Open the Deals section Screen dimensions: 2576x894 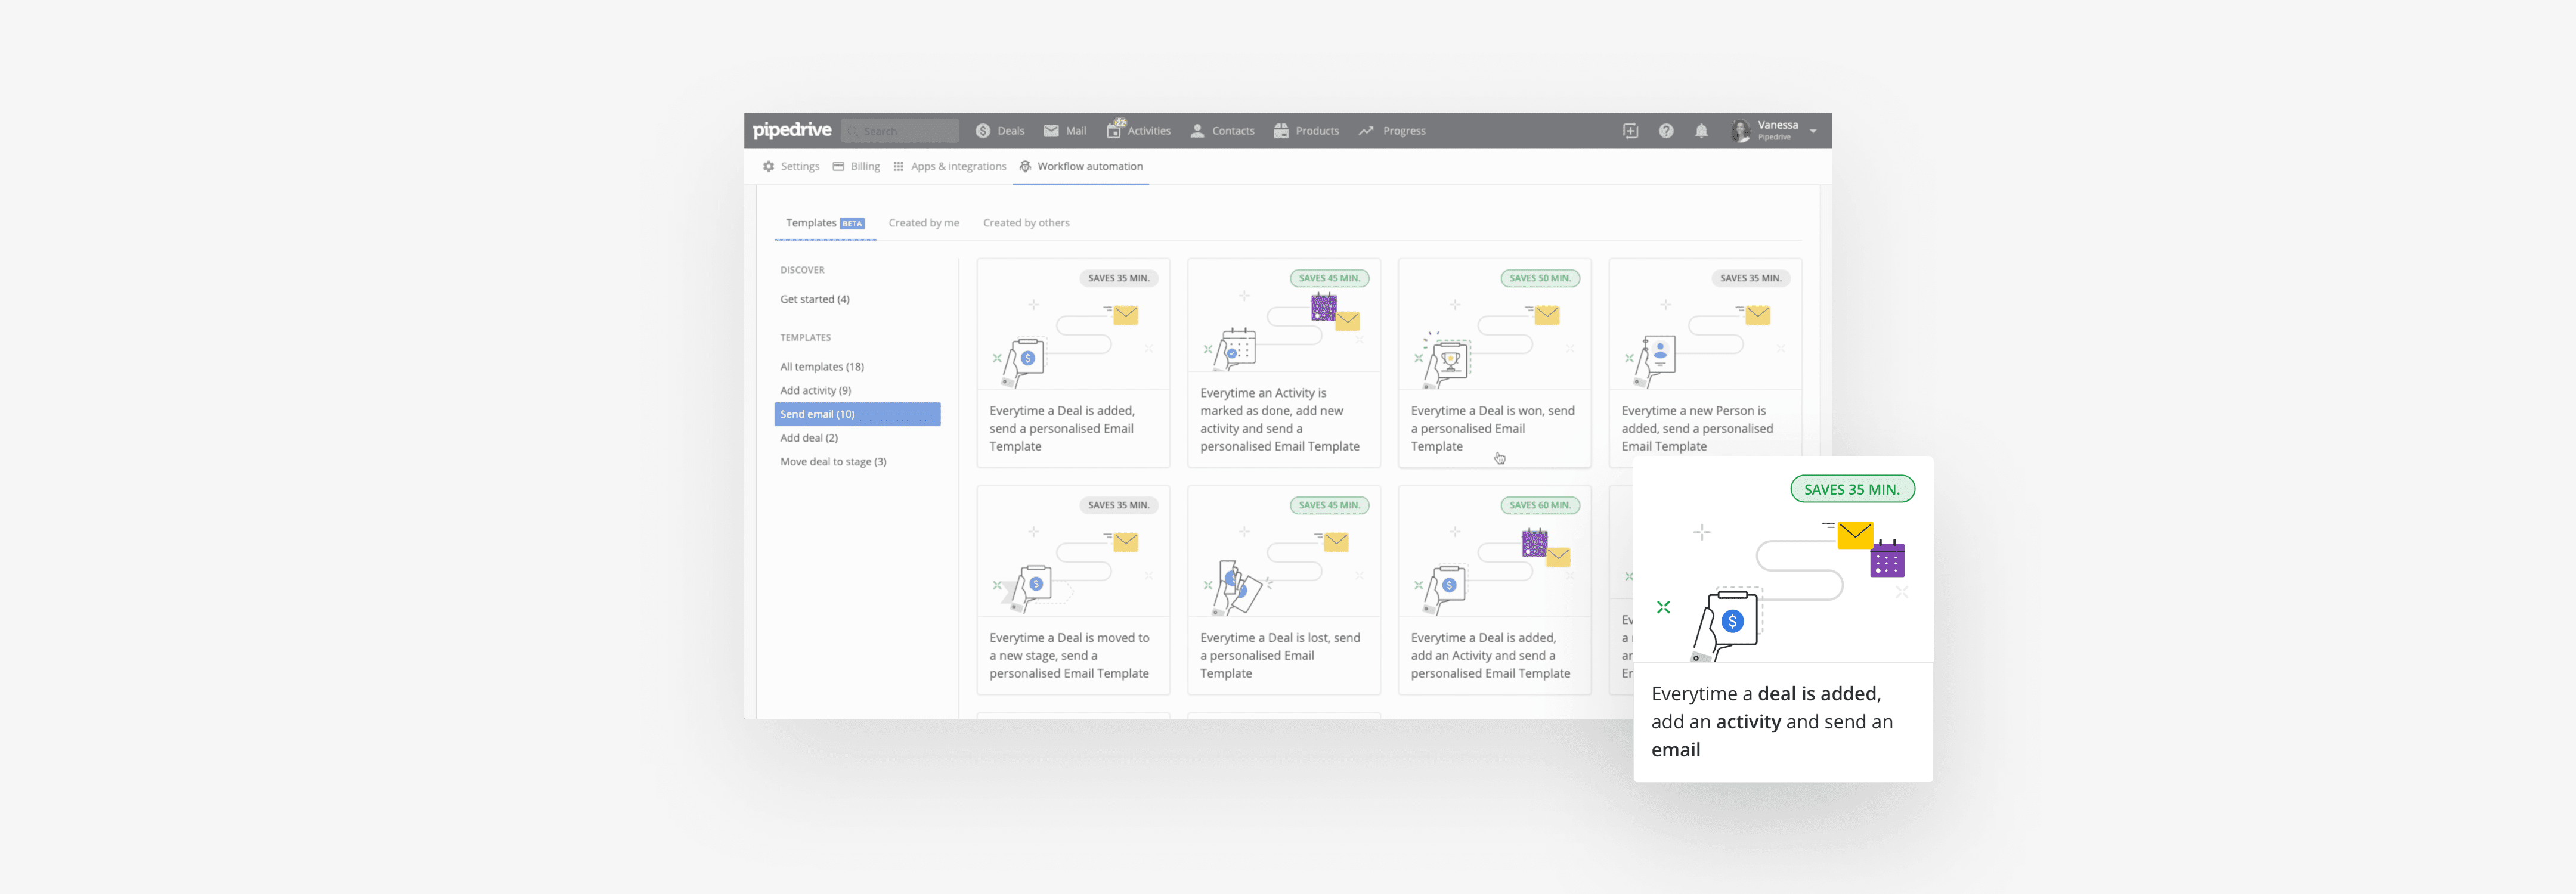click(1000, 131)
